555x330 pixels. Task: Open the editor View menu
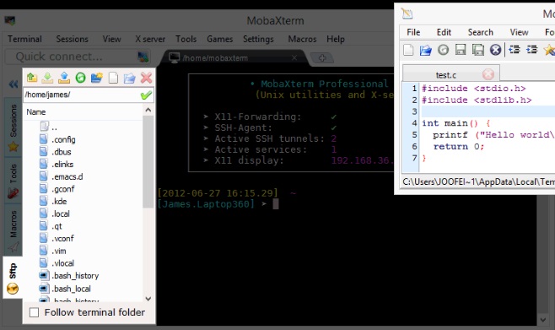pos(519,32)
